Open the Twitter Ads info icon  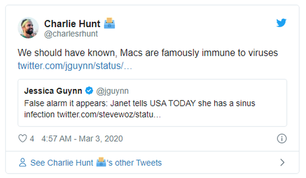(282, 138)
